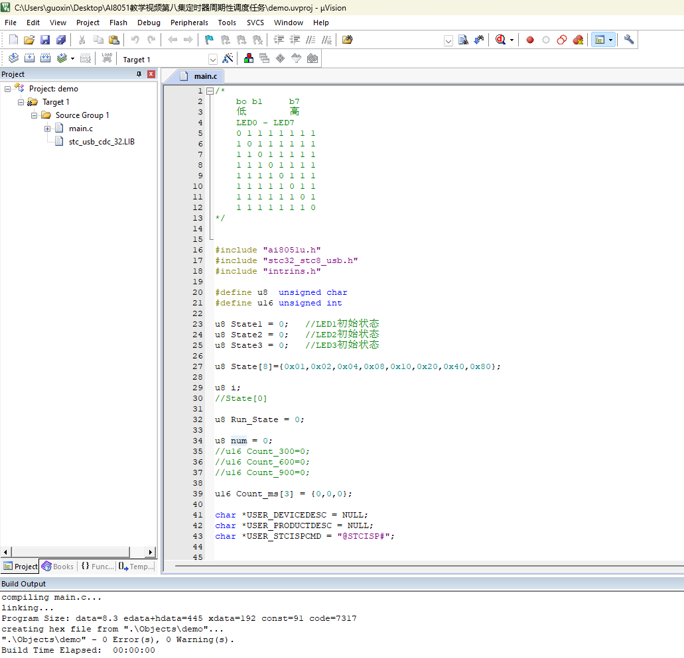The height and width of the screenshot is (658, 684).
Task: Toggle the Project pane auto-hide pin
Action: click(139, 74)
